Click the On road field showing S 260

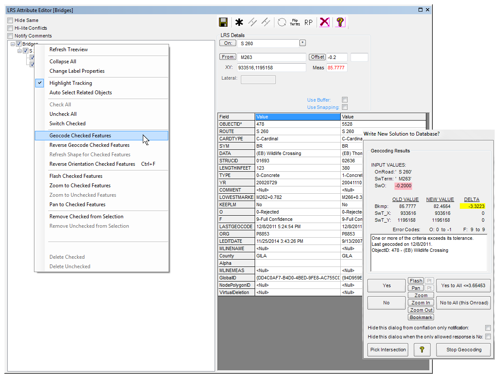tap(268, 43)
